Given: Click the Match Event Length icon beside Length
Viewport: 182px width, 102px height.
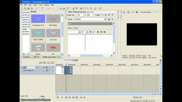Looking at the screenshot, I should (106, 15).
